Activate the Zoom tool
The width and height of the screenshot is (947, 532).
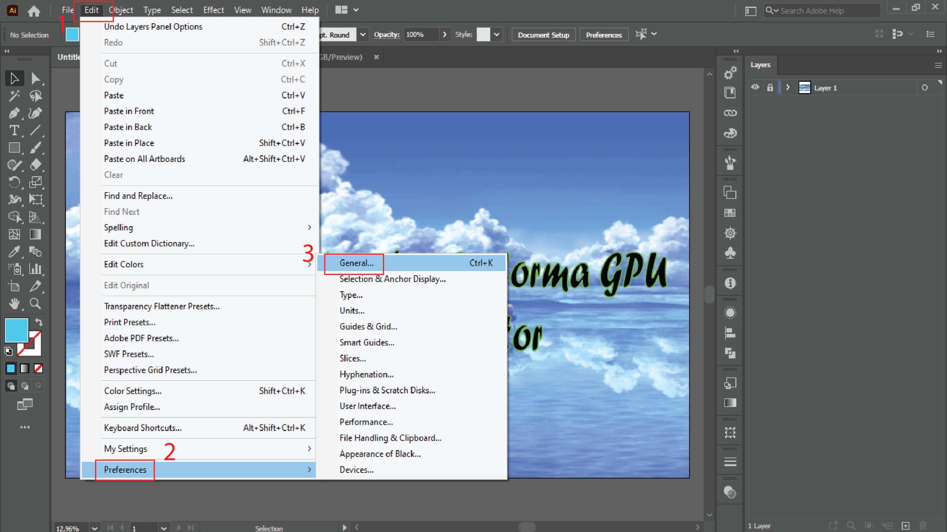click(36, 304)
